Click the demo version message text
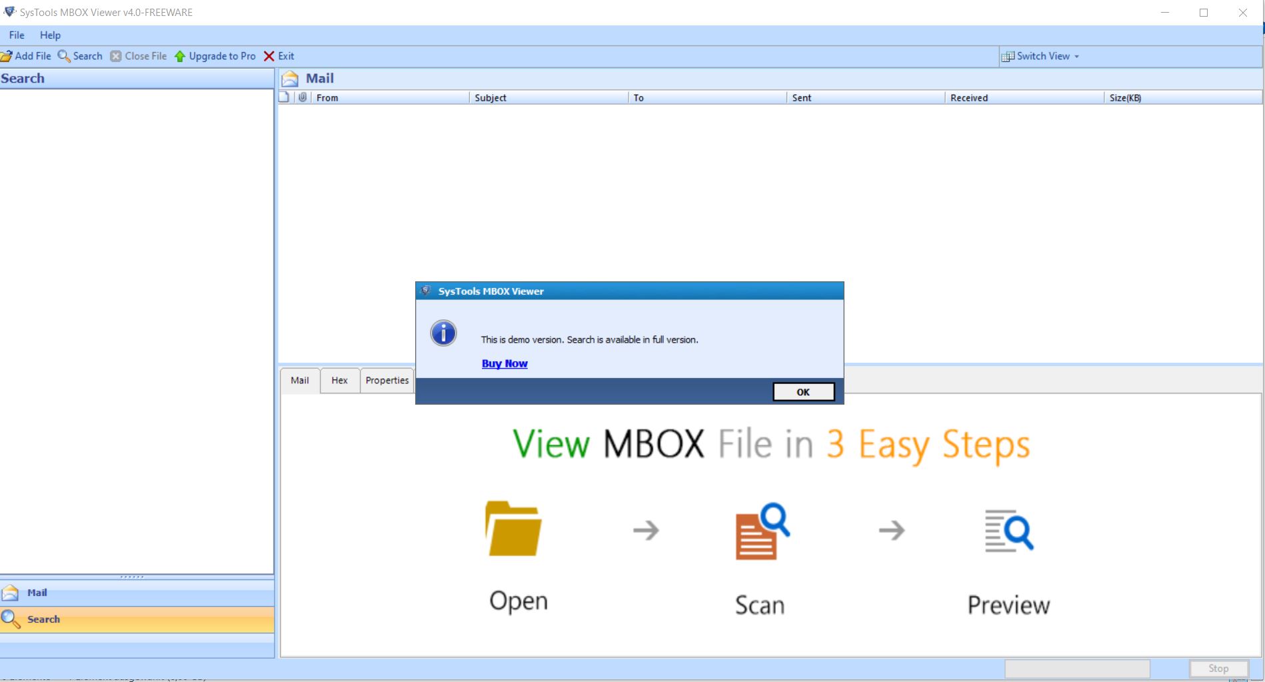The height and width of the screenshot is (682, 1265). tap(590, 340)
